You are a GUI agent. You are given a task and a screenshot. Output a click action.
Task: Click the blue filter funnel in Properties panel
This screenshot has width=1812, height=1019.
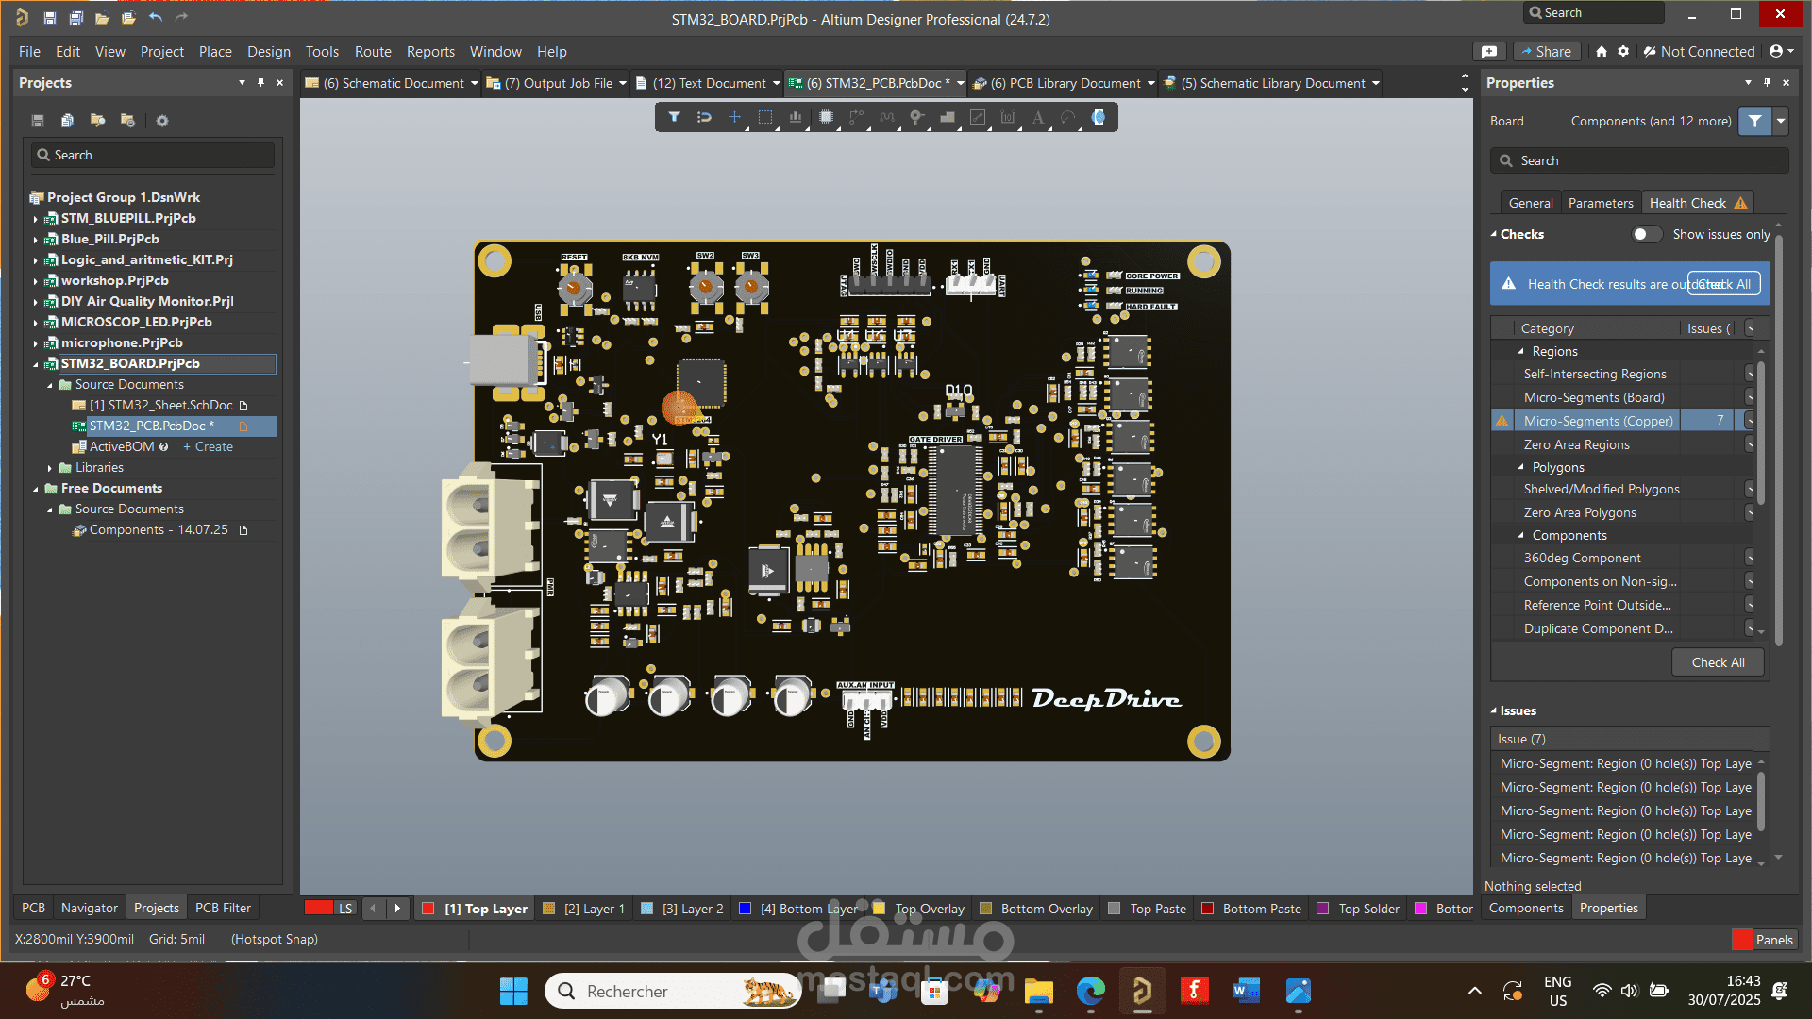point(1754,121)
